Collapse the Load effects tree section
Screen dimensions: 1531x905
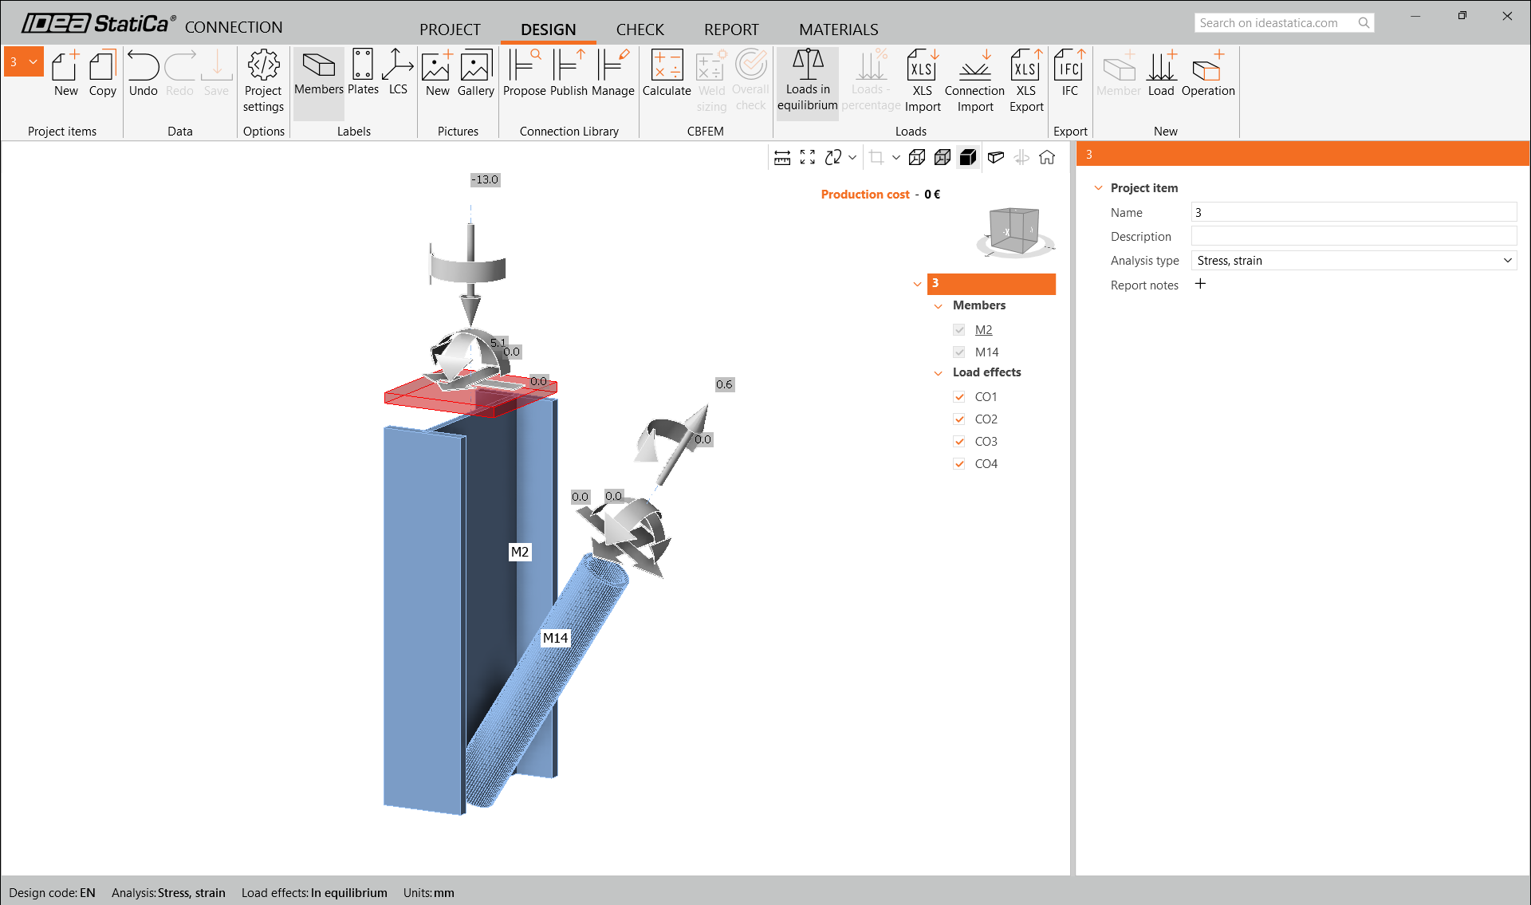(939, 373)
